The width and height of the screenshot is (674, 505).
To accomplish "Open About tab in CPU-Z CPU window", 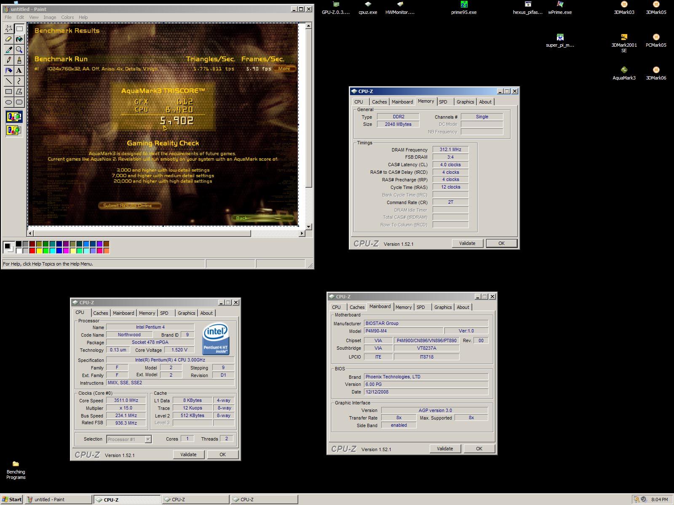I will point(206,313).
